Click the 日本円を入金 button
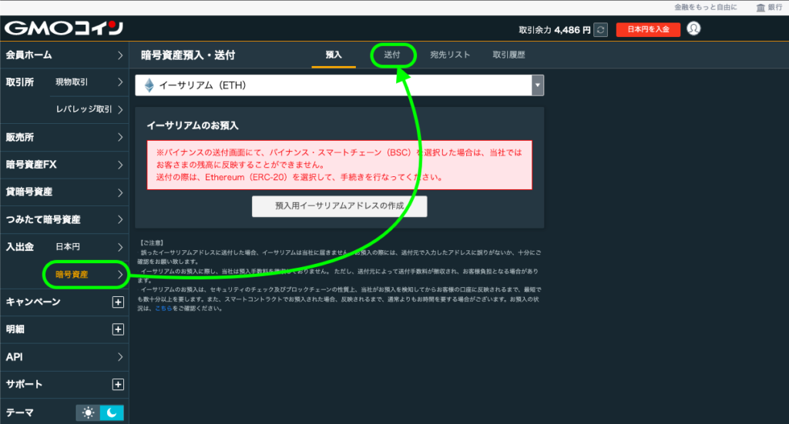Viewport: 789px width, 424px height. (x=648, y=30)
